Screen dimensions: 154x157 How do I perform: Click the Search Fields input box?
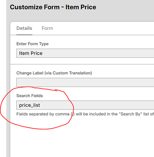click(x=85, y=105)
